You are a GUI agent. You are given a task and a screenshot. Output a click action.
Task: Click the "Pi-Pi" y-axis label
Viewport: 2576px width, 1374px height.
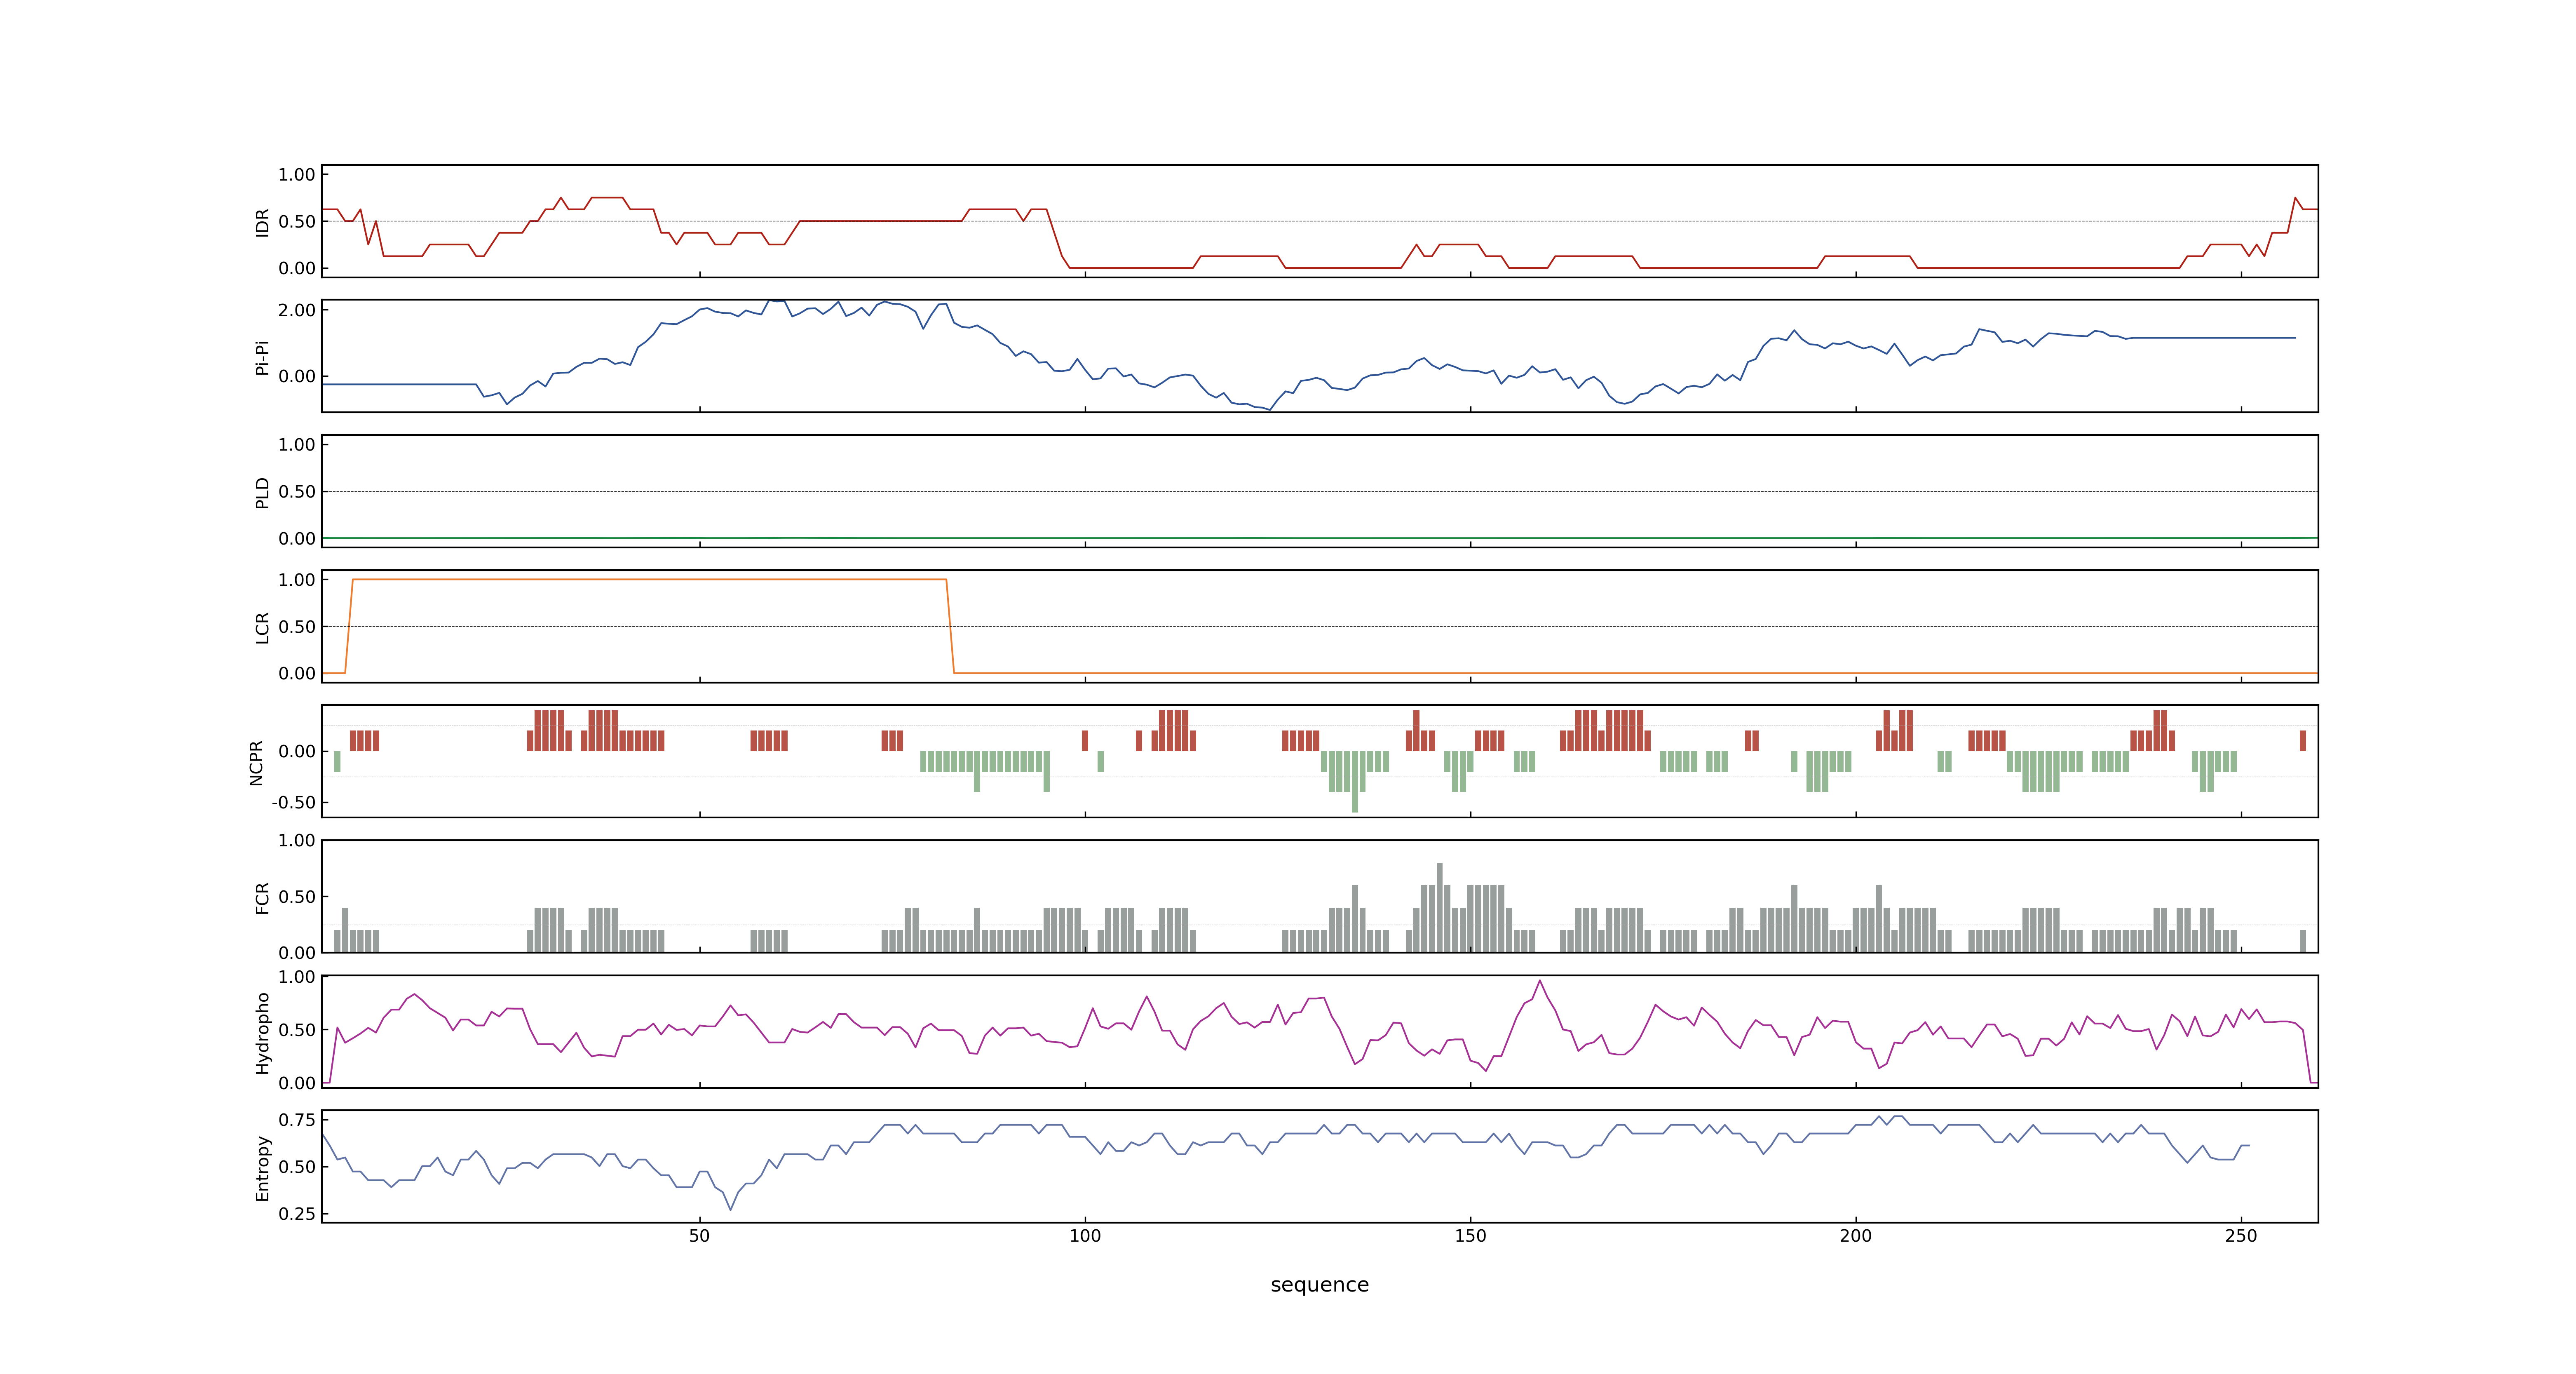point(263,357)
